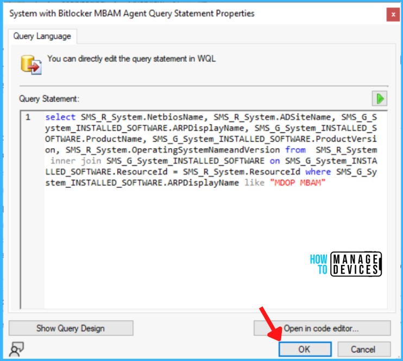The width and height of the screenshot is (403, 361).
Task: Click the "inner join" text in query
Action: pos(76,161)
